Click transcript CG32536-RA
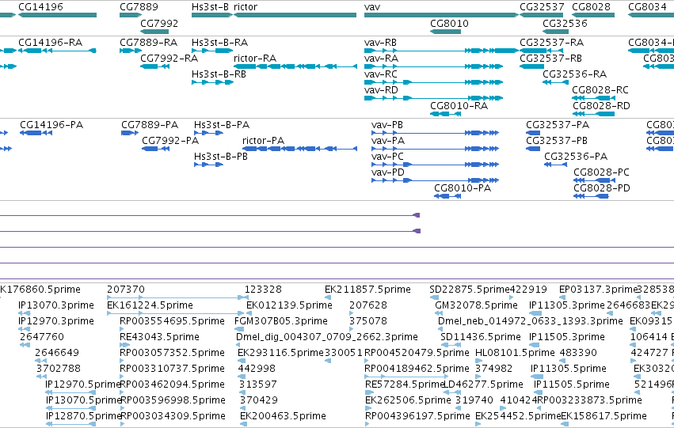 [x=555, y=82]
